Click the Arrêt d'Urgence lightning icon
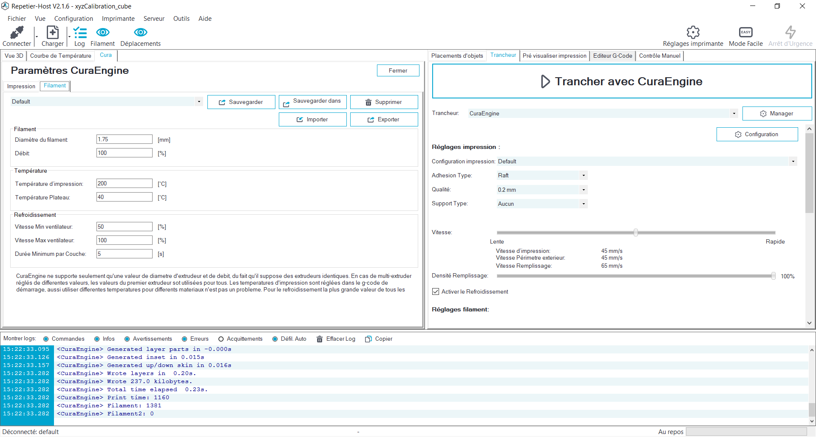 pos(790,32)
